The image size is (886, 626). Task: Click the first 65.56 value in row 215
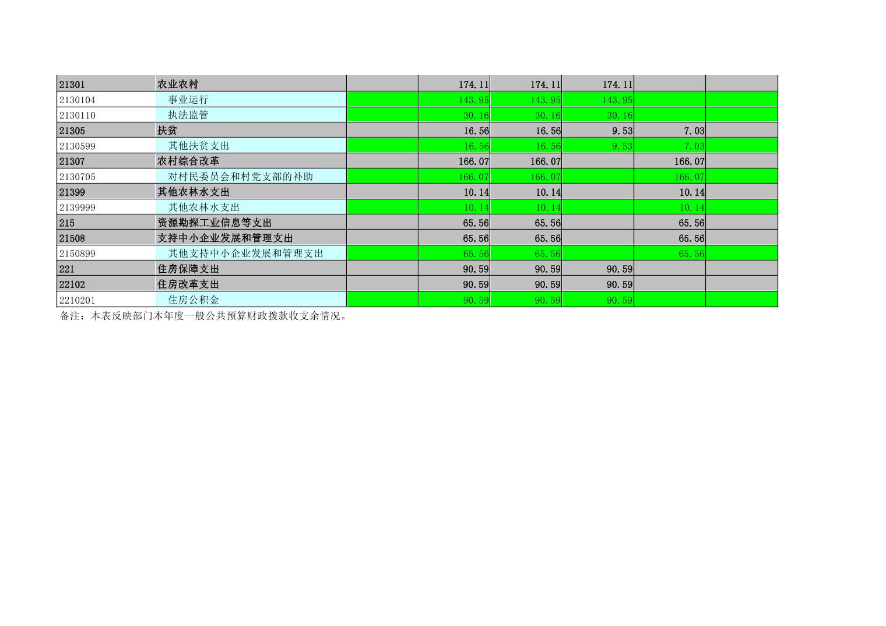476,223
